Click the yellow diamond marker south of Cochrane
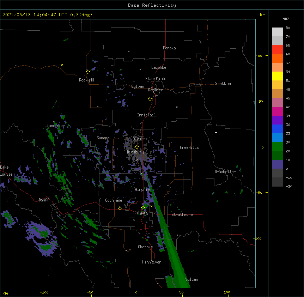Screen dimensions: 304x297 tap(120, 208)
